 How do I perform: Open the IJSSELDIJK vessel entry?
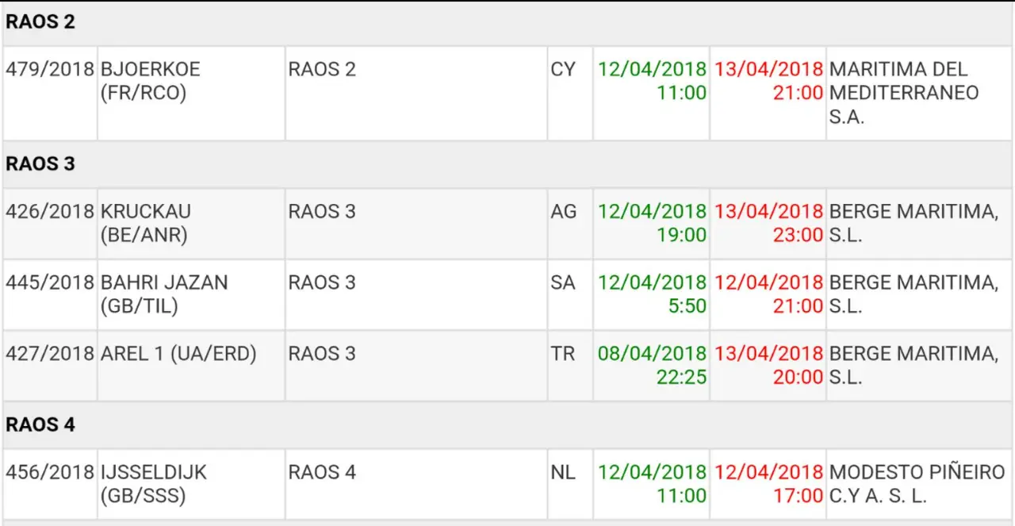[154, 483]
